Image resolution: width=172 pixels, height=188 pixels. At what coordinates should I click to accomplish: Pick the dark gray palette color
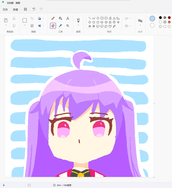[165, 18]
